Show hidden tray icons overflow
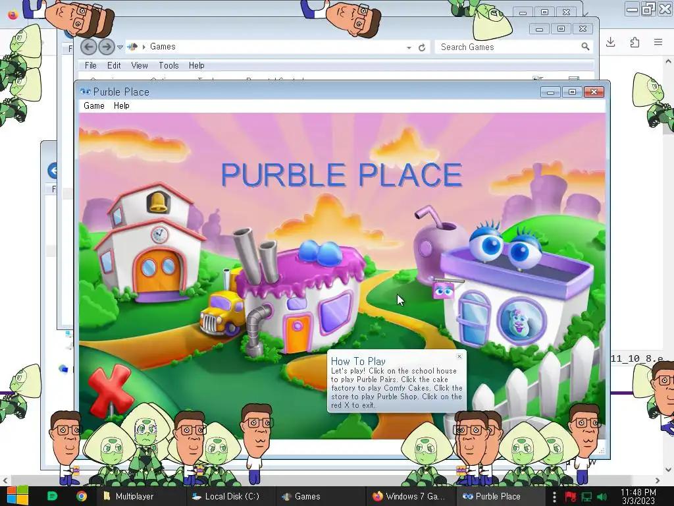The image size is (674, 506). 554,497
